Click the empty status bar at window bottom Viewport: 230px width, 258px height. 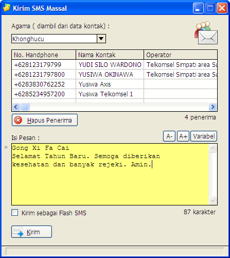pos(115,251)
